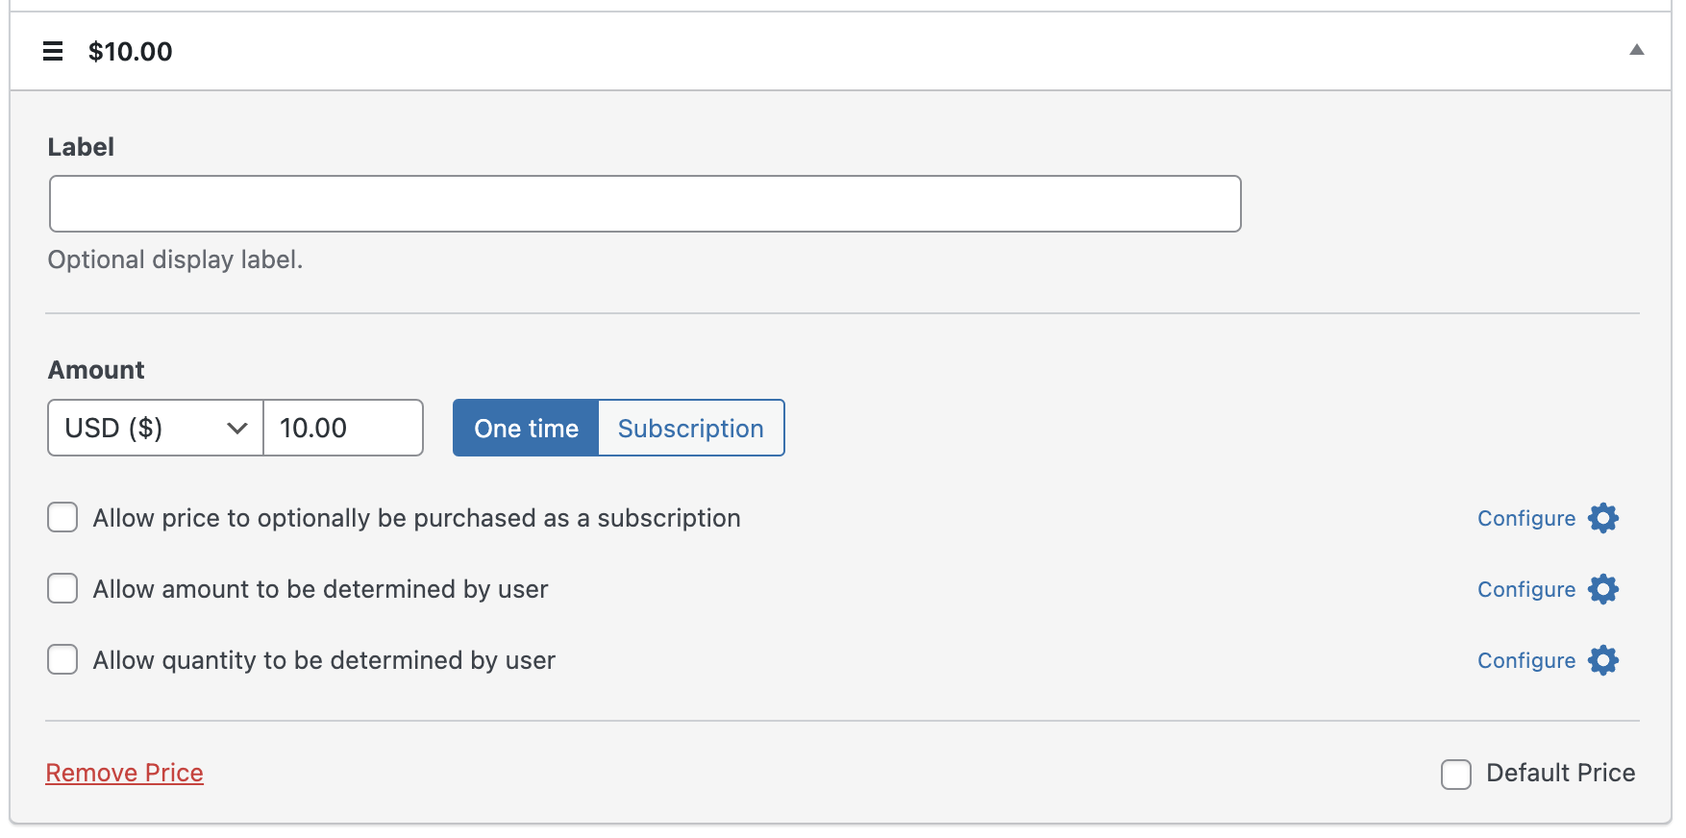
Task: Mark this price as Default Price
Action: pyautogui.click(x=1455, y=774)
